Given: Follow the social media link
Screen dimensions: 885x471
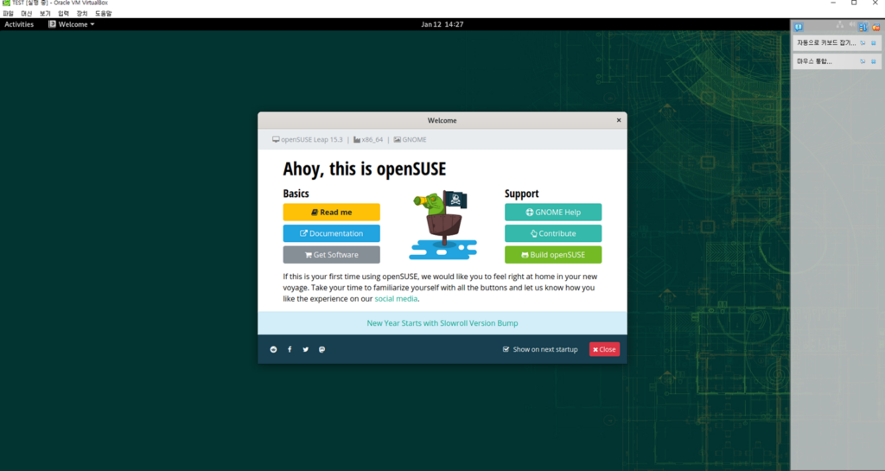Looking at the screenshot, I should click(396, 299).
